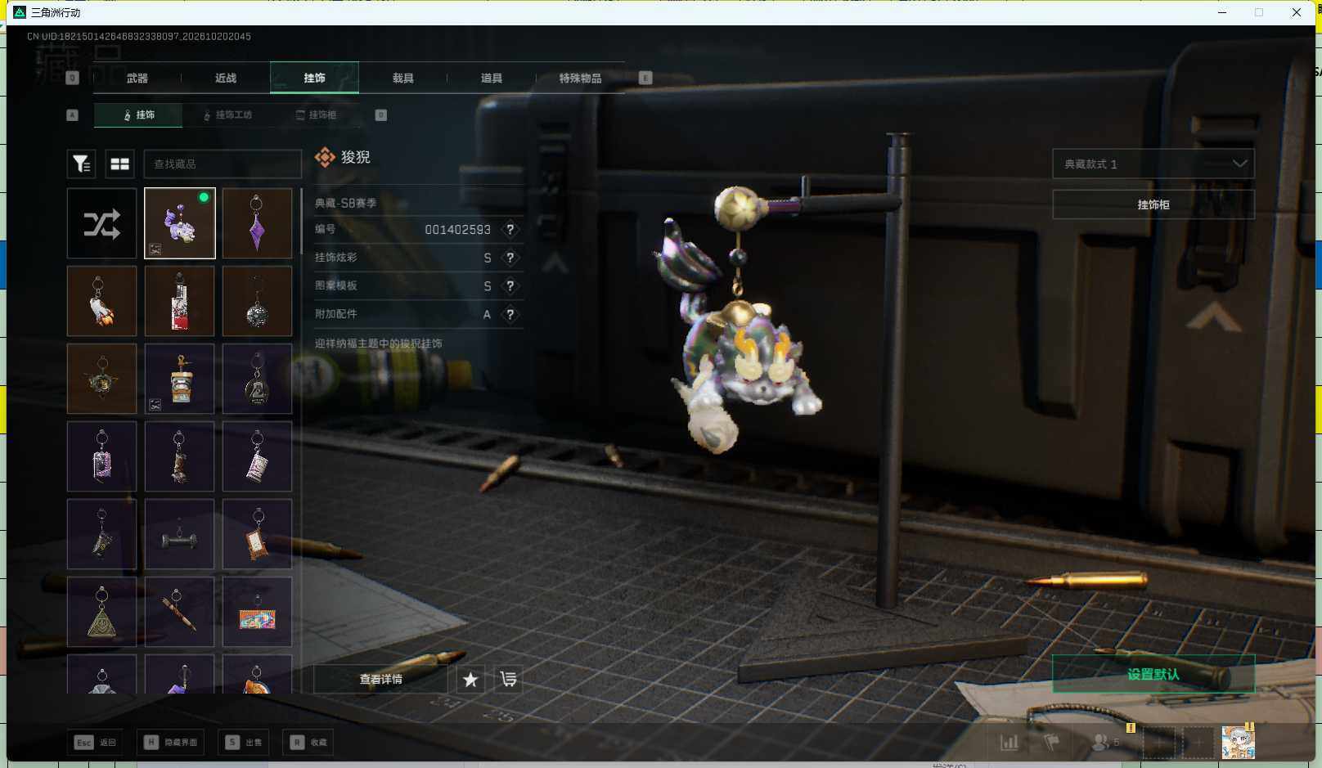
Task: Add a teammate in first empty slot
Action: tap(1159, 743)
